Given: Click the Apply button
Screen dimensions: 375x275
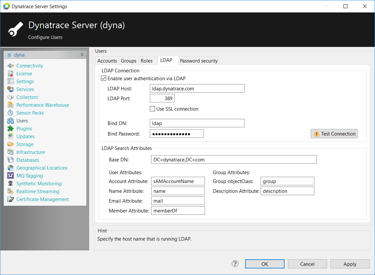Looking at the screenshot, I should pyautogui.click(x=350, y=264).
